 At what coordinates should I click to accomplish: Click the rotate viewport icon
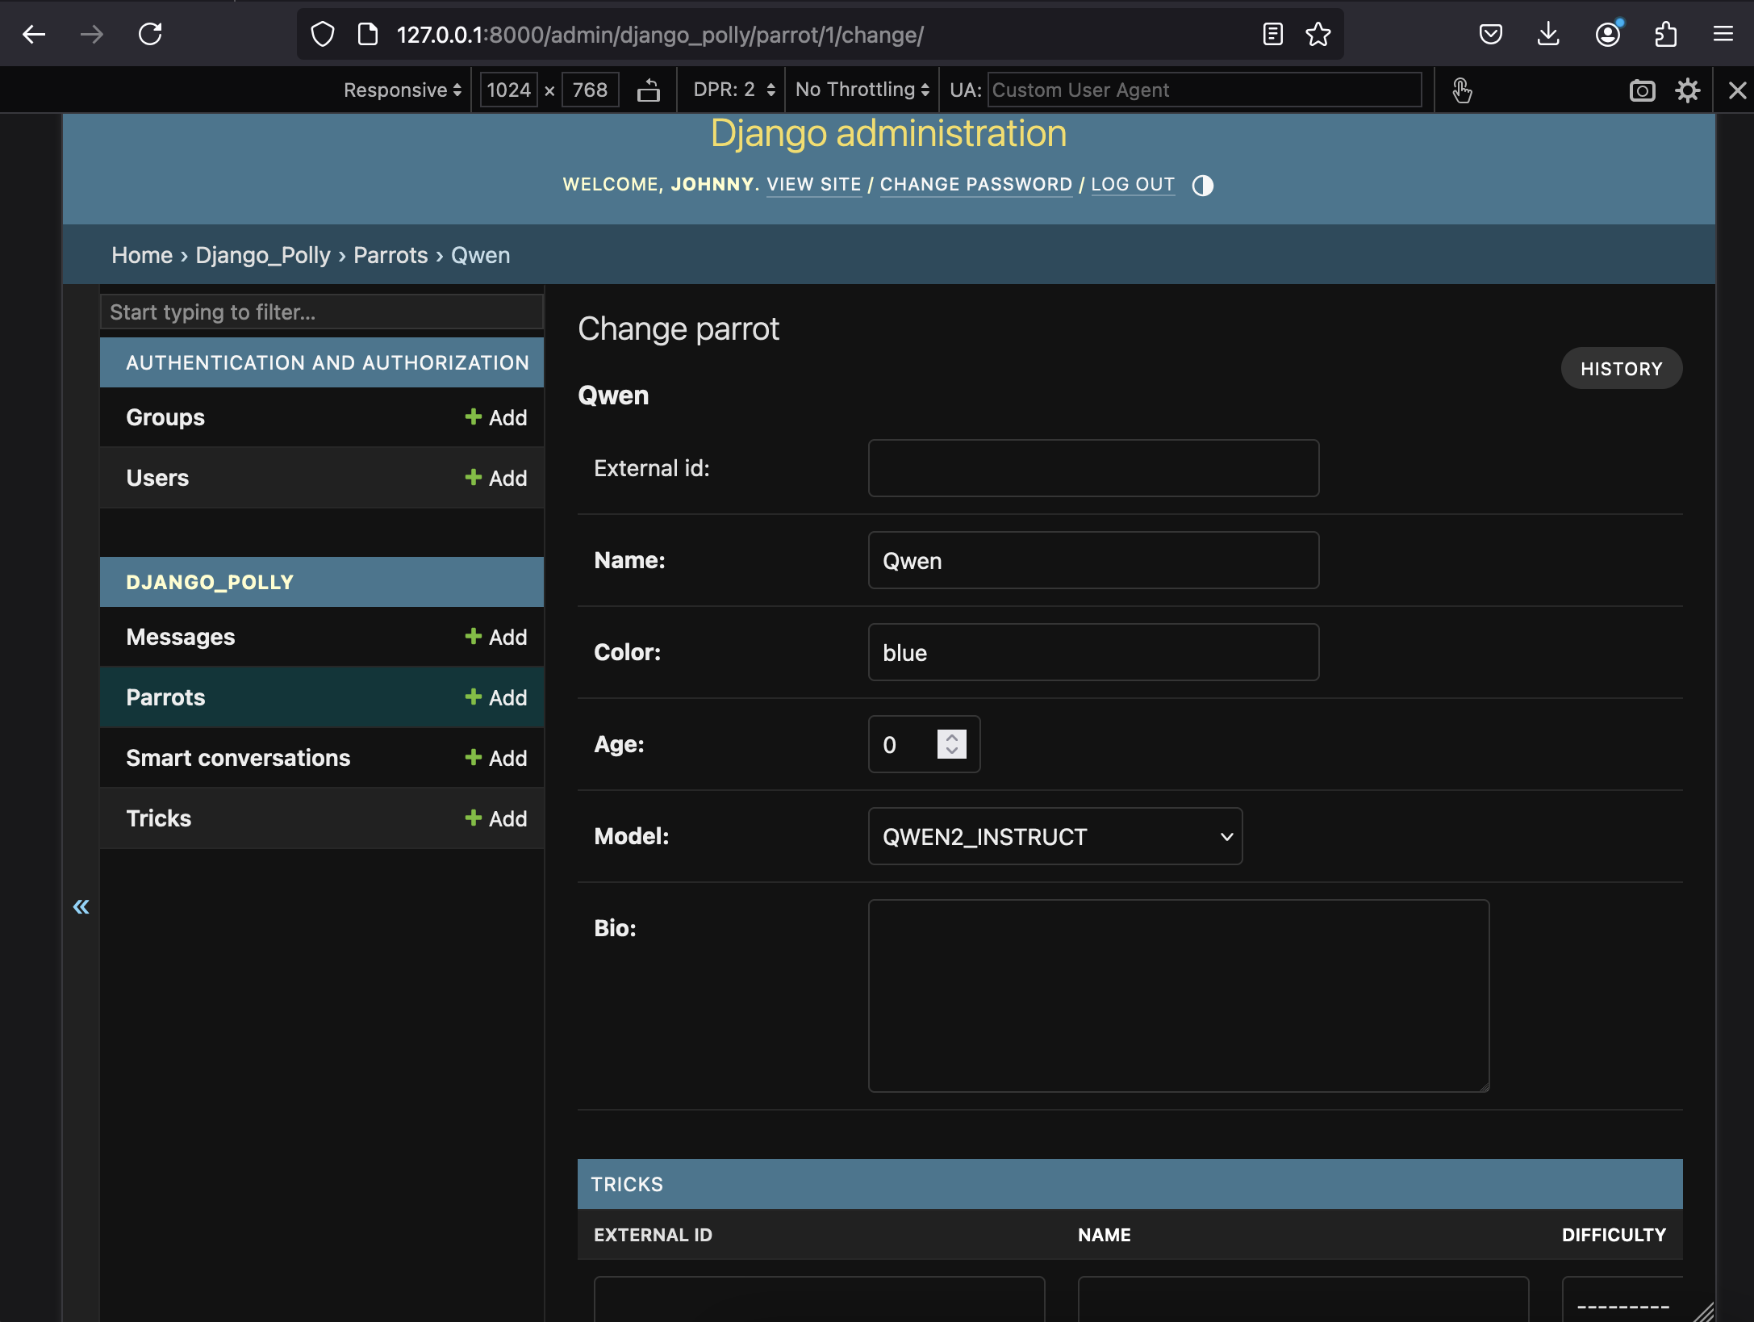pyautogui.click(x=649, y=90)
